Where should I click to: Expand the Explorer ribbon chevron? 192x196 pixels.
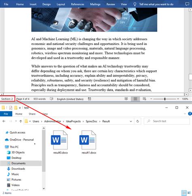pyautogui.click(x=185, y=114)
